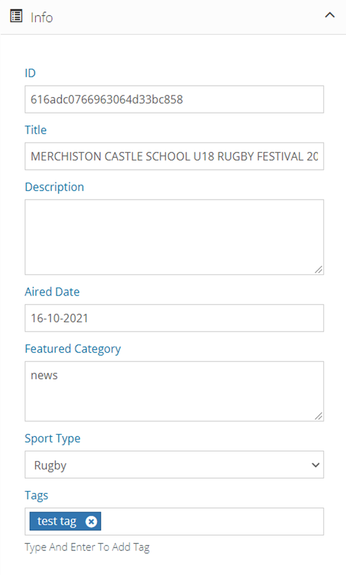Viewport: 346px width, 575px height.
Task: Click the Info panel header title
Action: (42, 17)
